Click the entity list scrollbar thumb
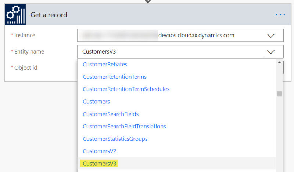The image size is (294, 172). (279, 94)
